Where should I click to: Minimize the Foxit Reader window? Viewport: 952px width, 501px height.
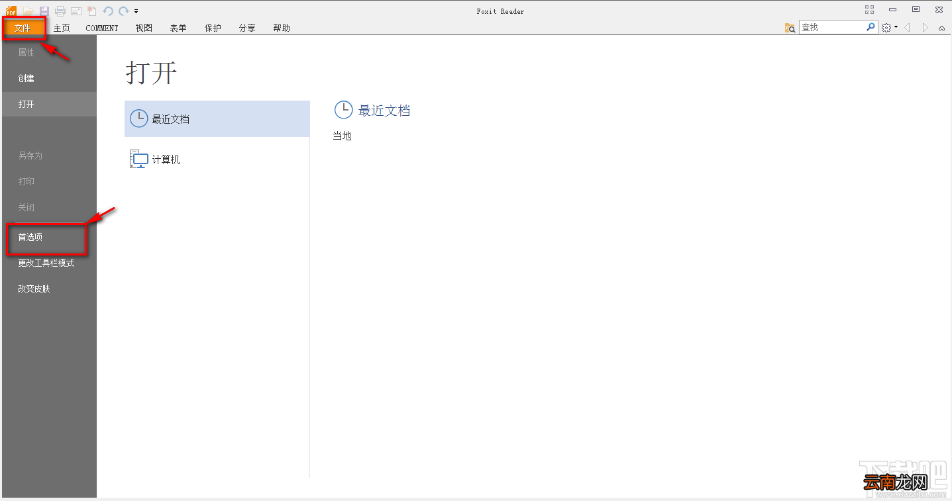[x=893, y=9]
